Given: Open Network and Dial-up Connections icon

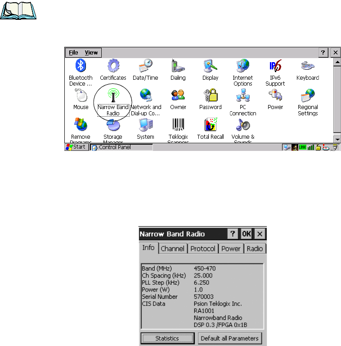Looking at the screenshot, I should 146,95.
